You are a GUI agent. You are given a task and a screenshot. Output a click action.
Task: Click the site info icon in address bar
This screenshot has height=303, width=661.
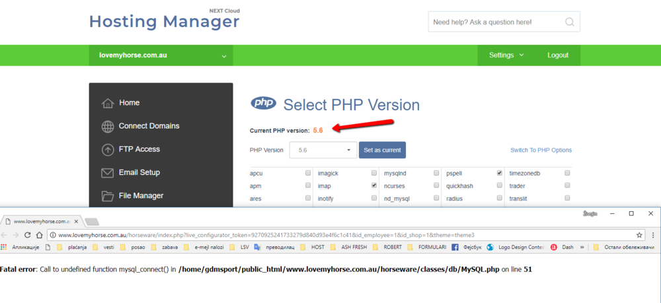[x=53, y=235]
